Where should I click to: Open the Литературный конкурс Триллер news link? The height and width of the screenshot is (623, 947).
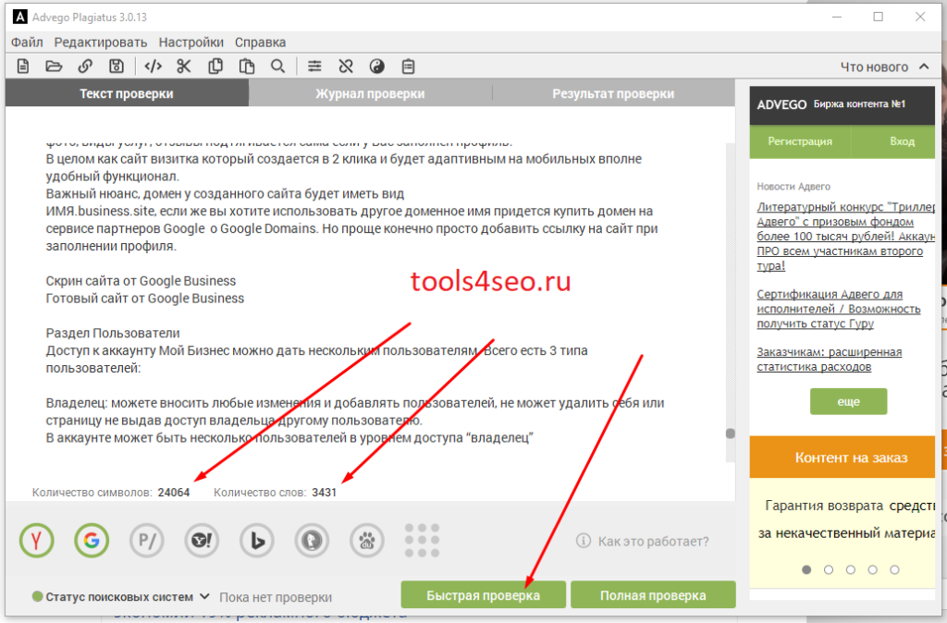click(x=845, y=236)
